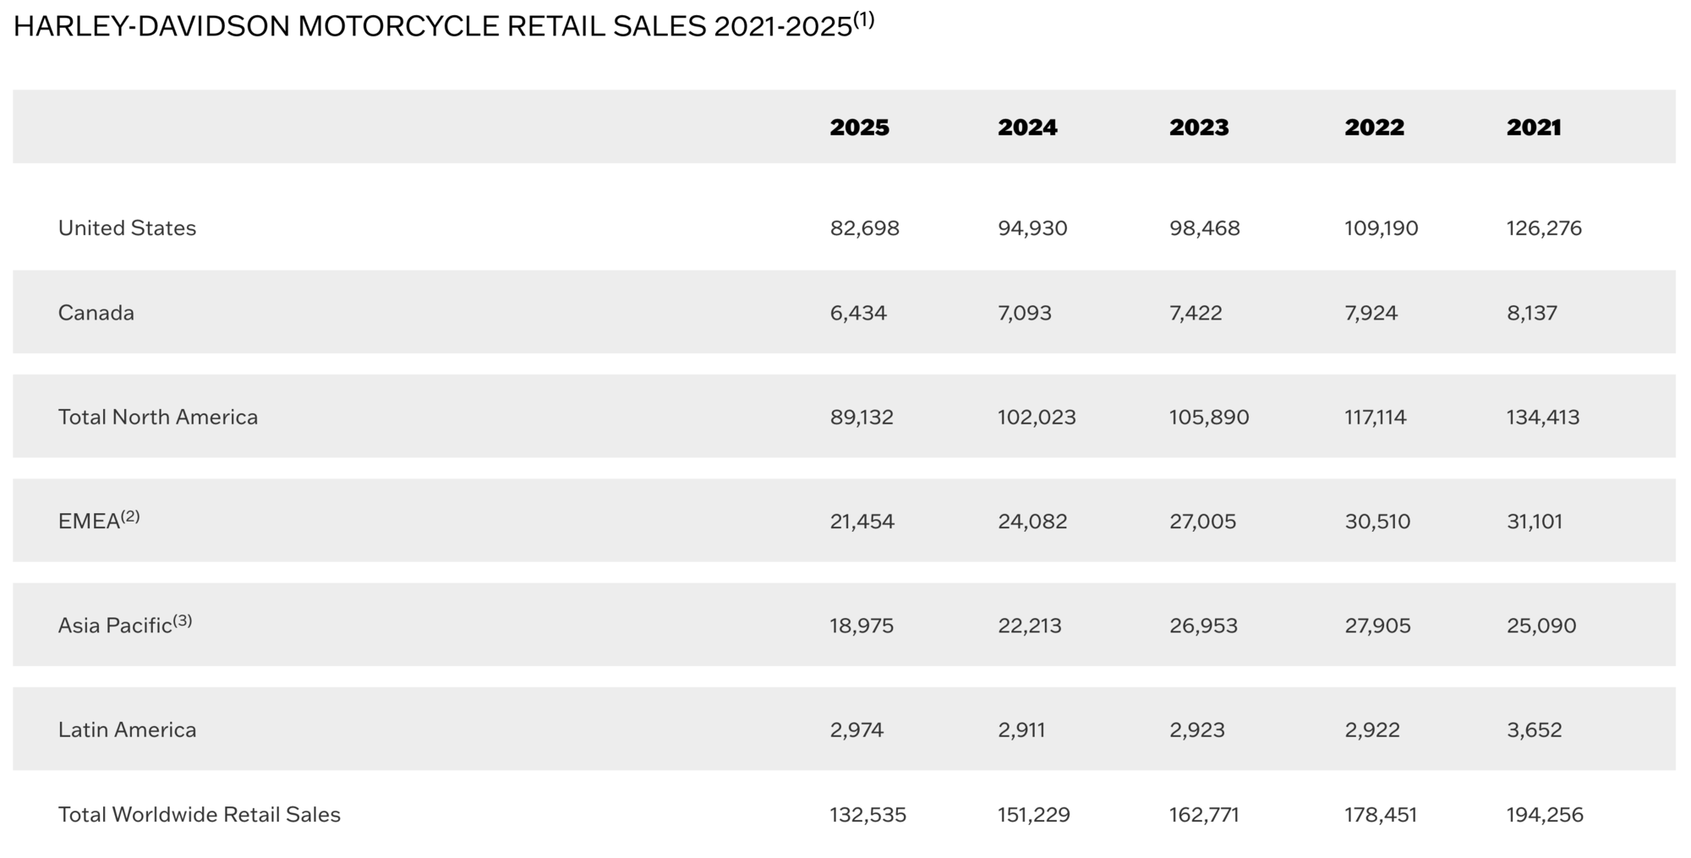The width and height of the screenshot is (1691, 858).
Task: Click the Total Worldwide Retail Sales label
Action: point(199,815)
